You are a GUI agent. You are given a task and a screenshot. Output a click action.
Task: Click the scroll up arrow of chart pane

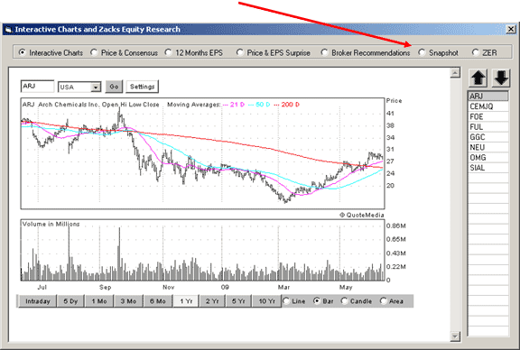tap(455, 72)
